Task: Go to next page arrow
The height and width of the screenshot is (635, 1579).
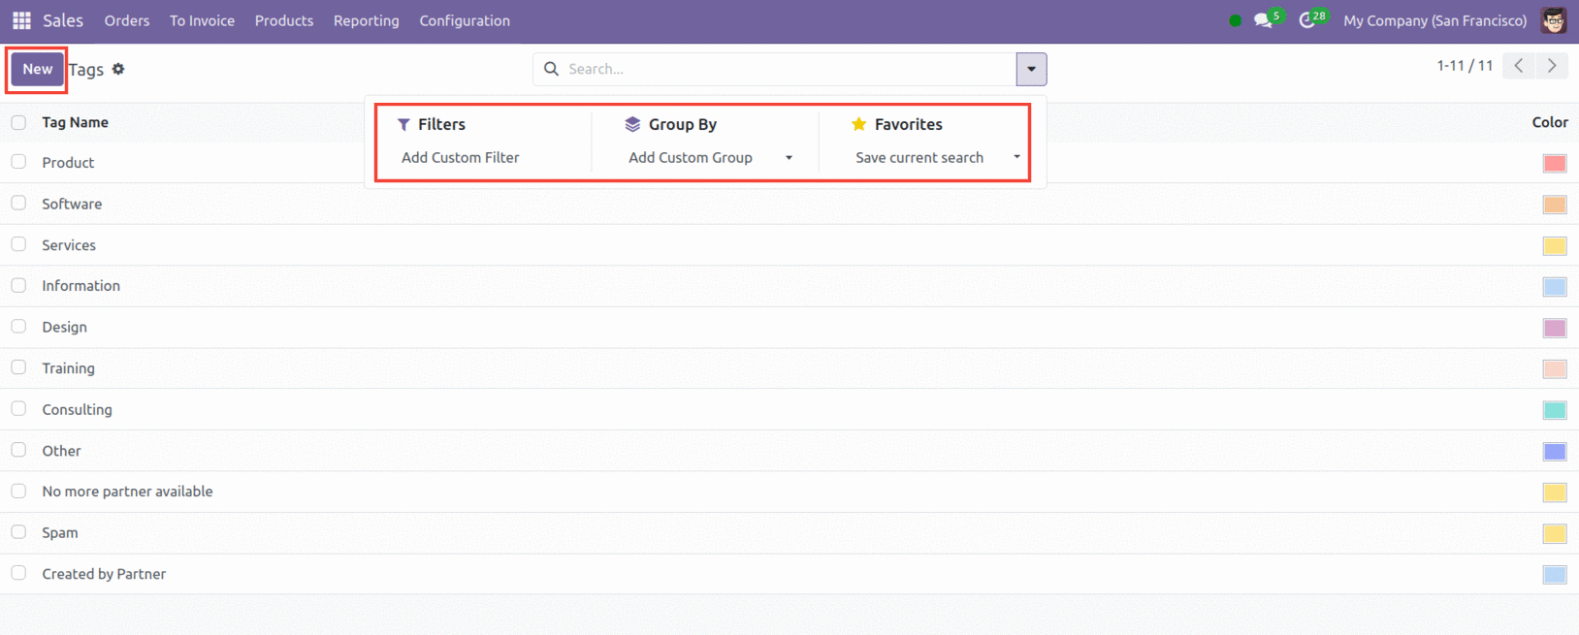Action: click(1552, 66)
